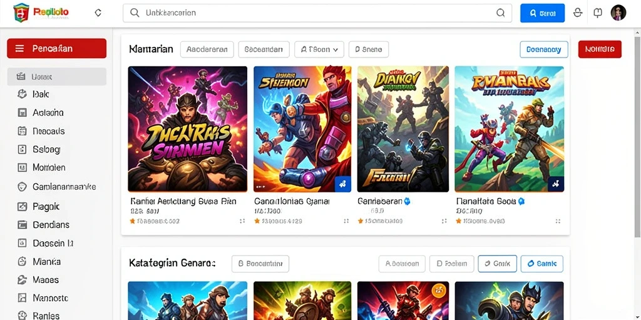641x320 pixels.
Task: Click the red Nonitire button
Action: 600,49
